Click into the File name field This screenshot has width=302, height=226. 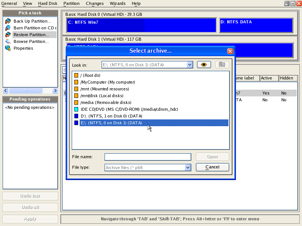coord(148,157)
